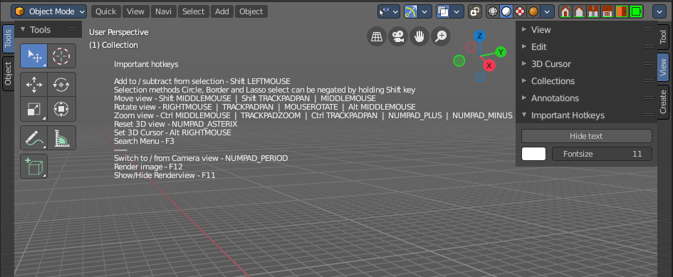Toggle camera view icon
The width and height of the screenshot is (673, 277).
point(398,36)
